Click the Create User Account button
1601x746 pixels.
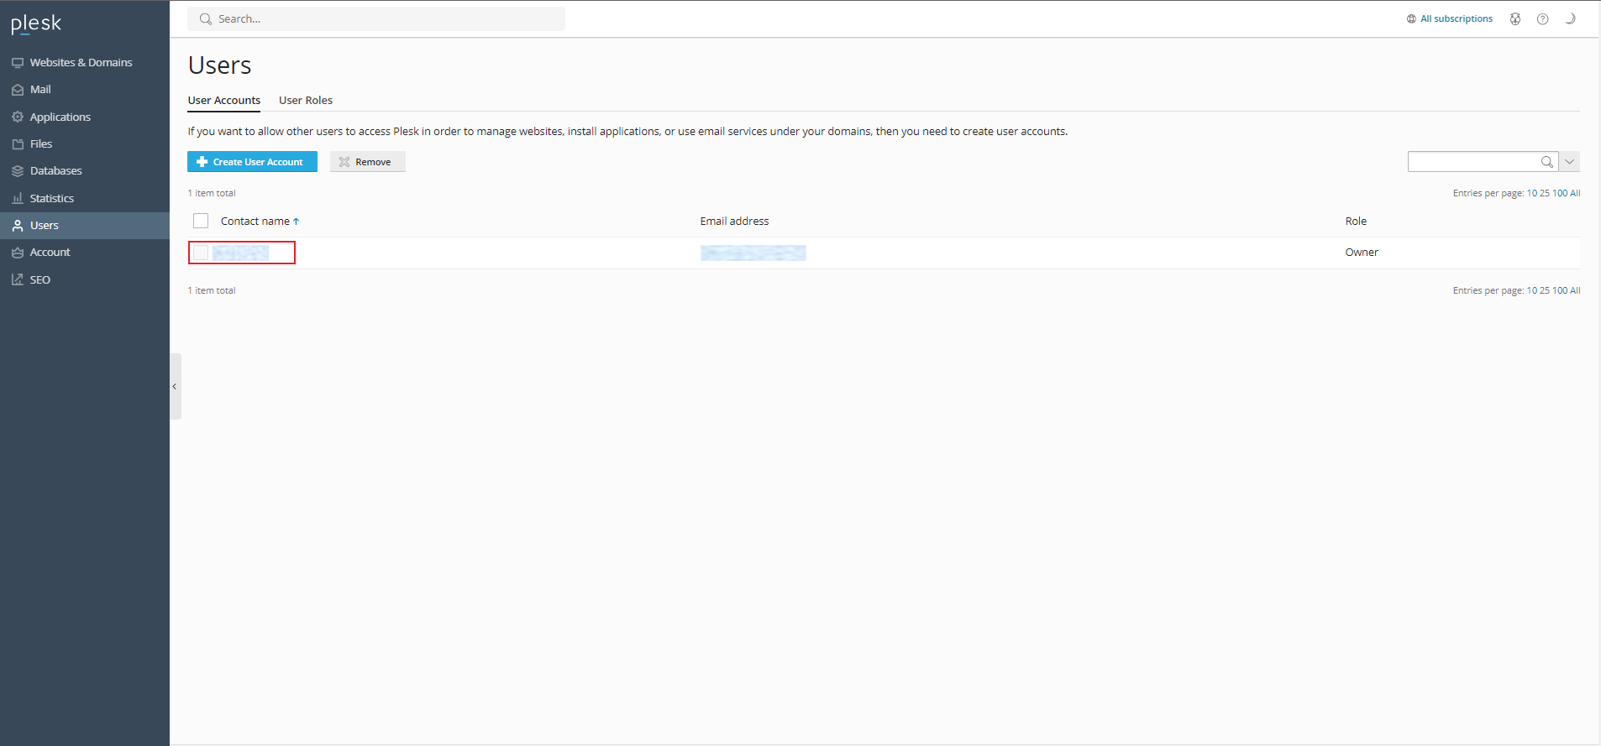252,162
